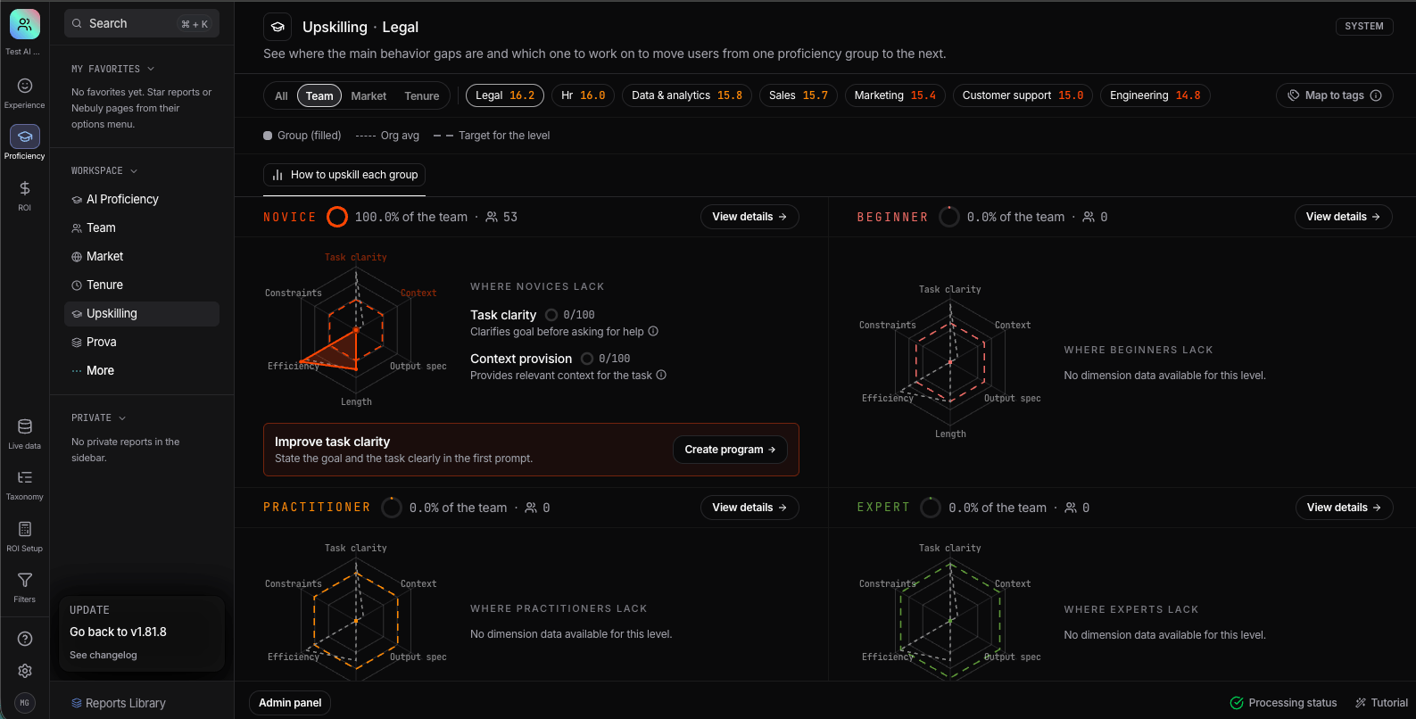
Task: Click the Search input field
Action: coord(142,24)
